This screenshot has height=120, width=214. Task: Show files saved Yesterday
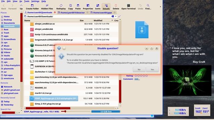[x=8, y=105]
